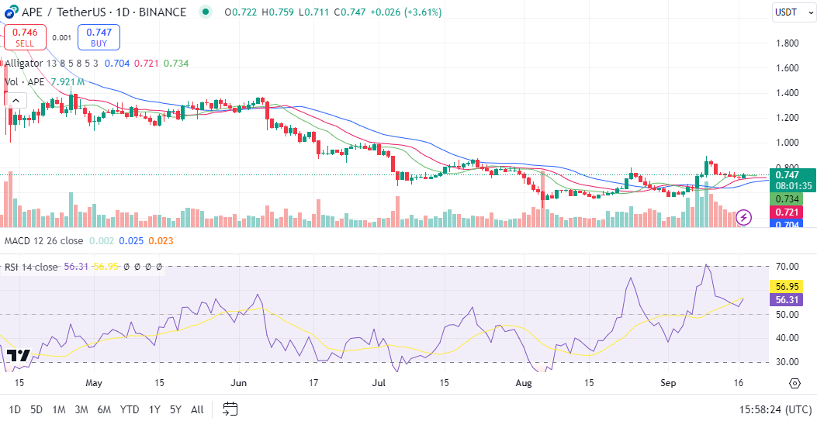The height and width of the screenshot is (421, 817).
Task: Open chart settings gear icon
Action: tap(794, 384)
